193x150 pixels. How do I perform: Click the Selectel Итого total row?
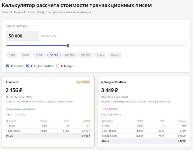48,136
